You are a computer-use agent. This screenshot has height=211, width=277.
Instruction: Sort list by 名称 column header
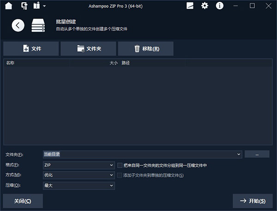37,63
